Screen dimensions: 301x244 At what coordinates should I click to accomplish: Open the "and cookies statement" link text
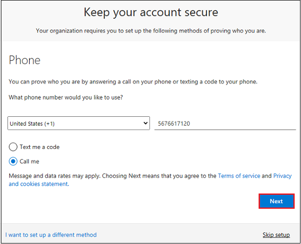click(38, 184)
